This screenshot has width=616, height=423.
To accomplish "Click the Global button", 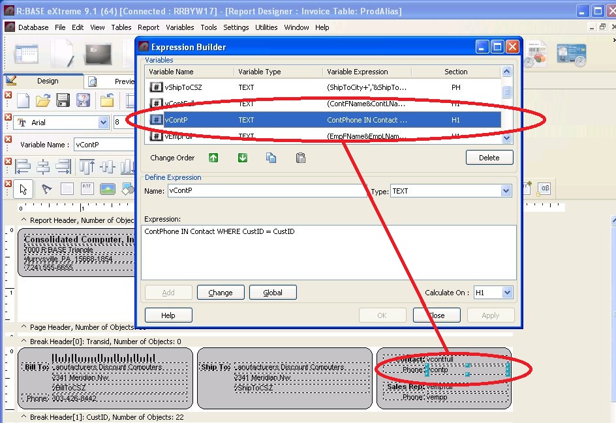I will tap(273, 293).
